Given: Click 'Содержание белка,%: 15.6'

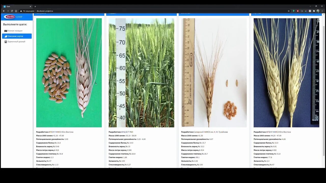Looking at the screenshot, I should (48, 143).
